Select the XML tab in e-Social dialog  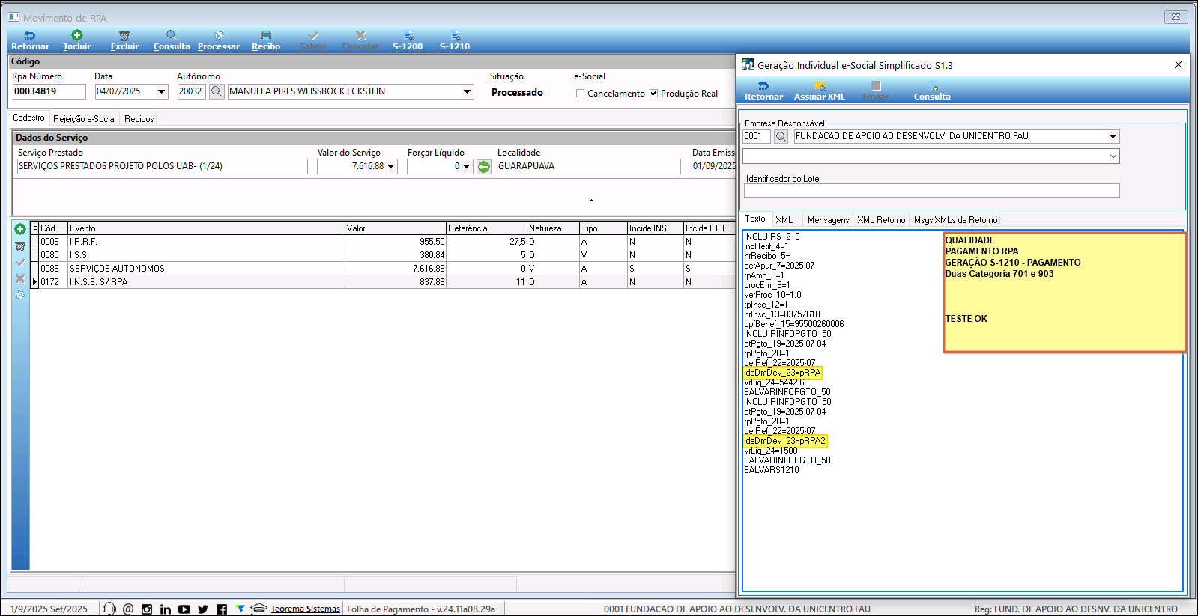(x=784, y=220)
